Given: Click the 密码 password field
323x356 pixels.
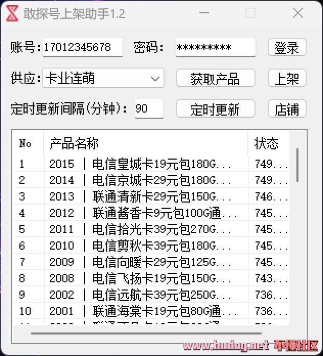Looking at the screenshot, I should [216, 47].
